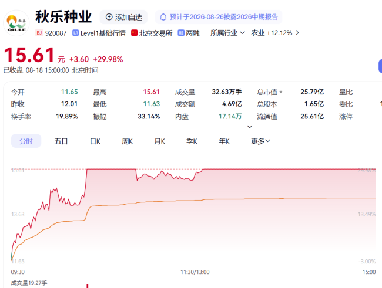The width and height of the screenshot is (382, 288).
Task: Click the 添加自选 add-to-watchlist button
Action: click(x=123, y=17)
